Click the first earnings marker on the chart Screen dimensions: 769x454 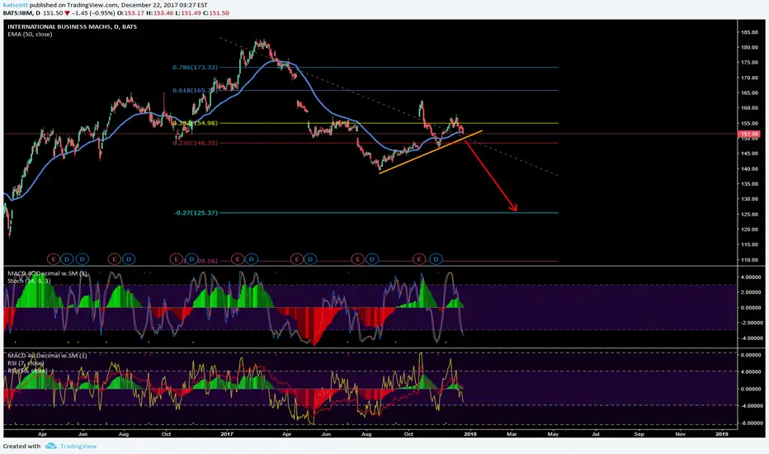click(x=54, y=259)
